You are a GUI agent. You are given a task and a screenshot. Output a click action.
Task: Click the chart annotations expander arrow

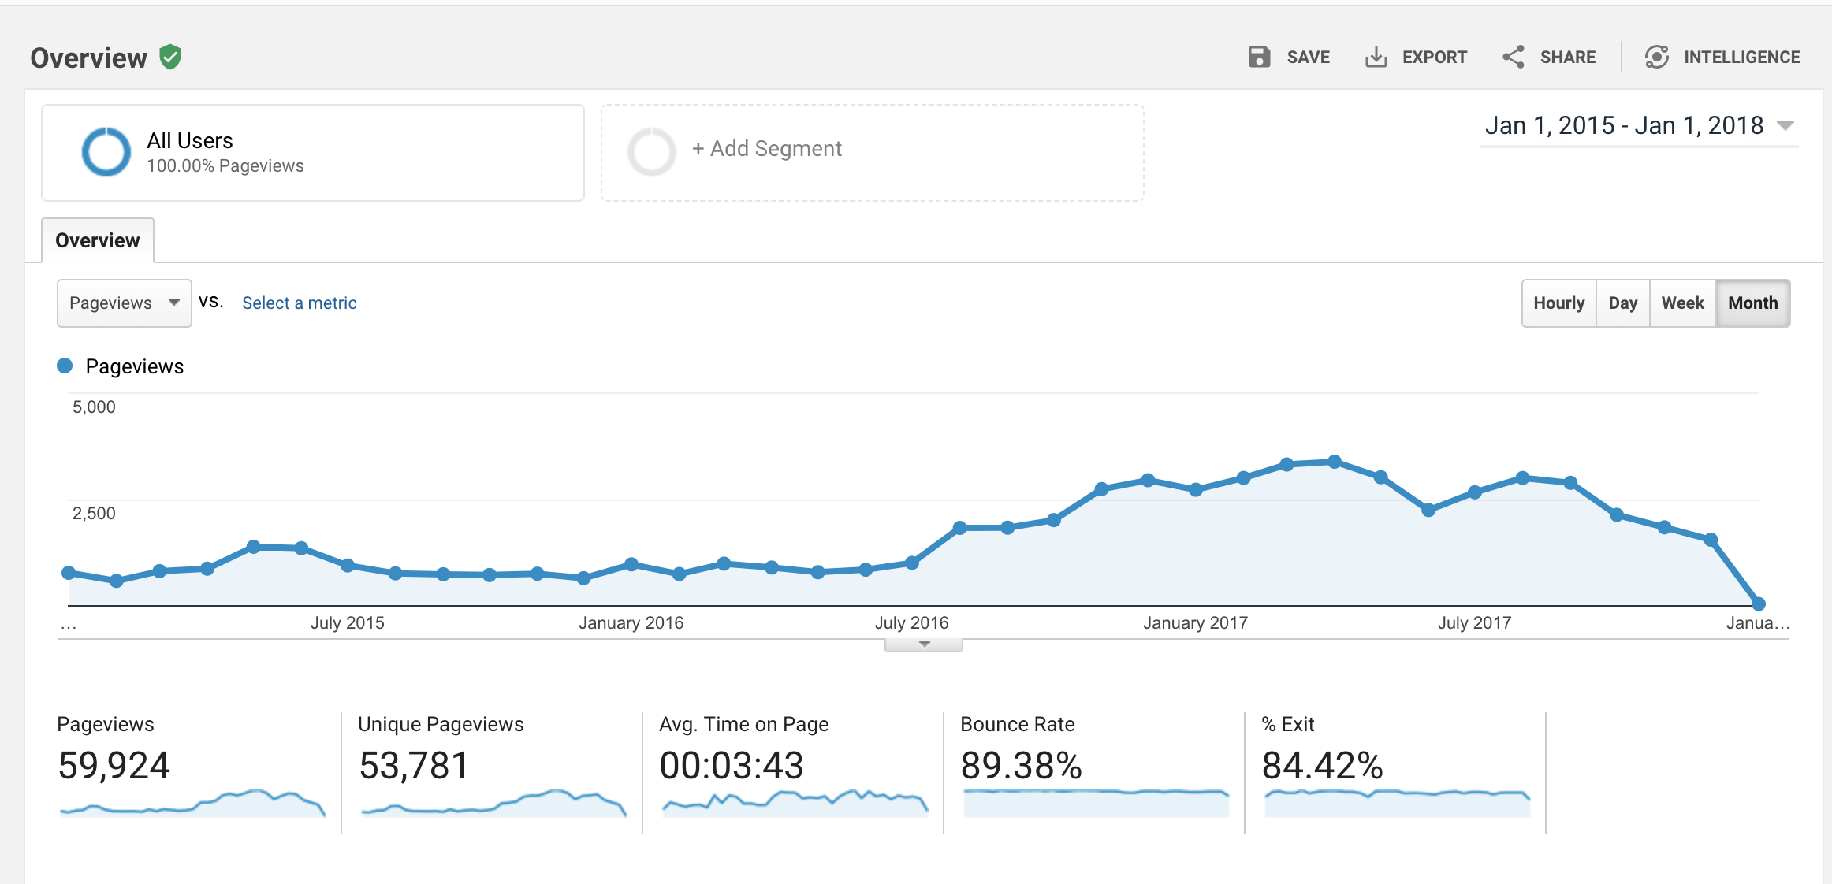(x=924, y=644)
